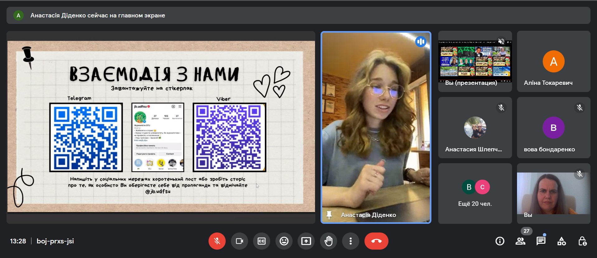Image resolution: width=597 pixels, height=258 pixels.
Task: Click the participant count badge 27
Action: pyautogui.click(x=526, y=231)
